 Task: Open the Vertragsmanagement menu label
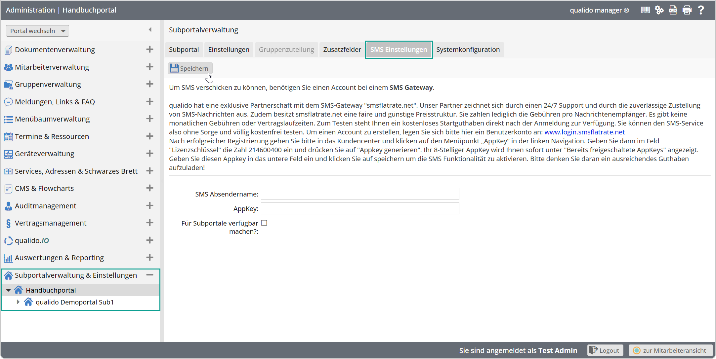tap(51, 223)
